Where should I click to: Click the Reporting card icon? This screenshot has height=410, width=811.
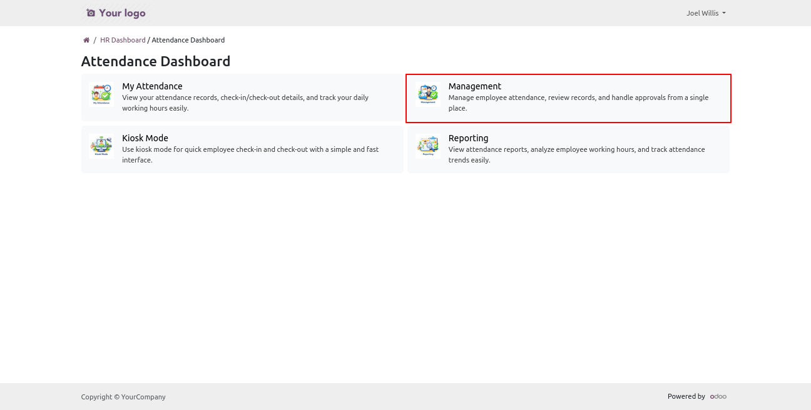(x=427, y=146)
